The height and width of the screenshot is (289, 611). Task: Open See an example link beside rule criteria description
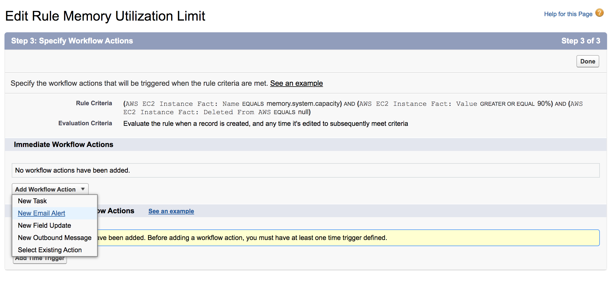(x=296, y=83)
